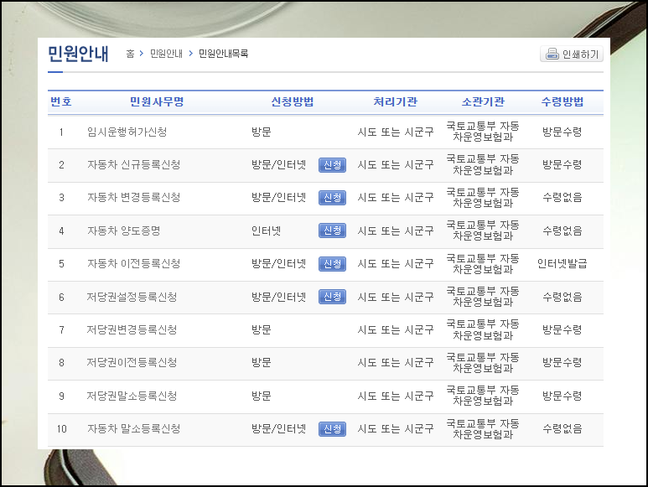Select row number 10 cell
The height and width of the screenshot is (487, 648).
click(x=61, y=429)
